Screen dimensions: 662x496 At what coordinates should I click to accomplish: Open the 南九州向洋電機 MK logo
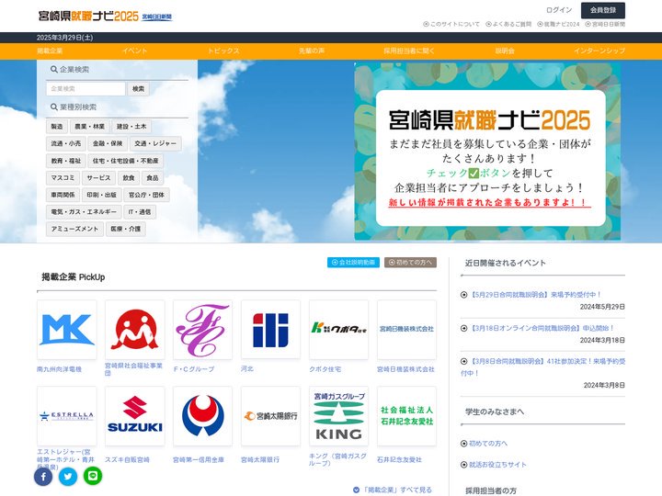[x=67, y=330]
